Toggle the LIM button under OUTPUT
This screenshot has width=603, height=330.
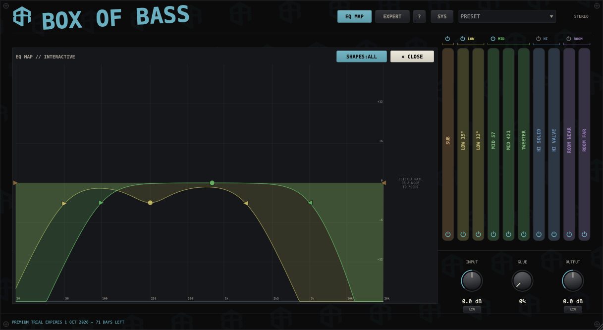coord(573,309)
